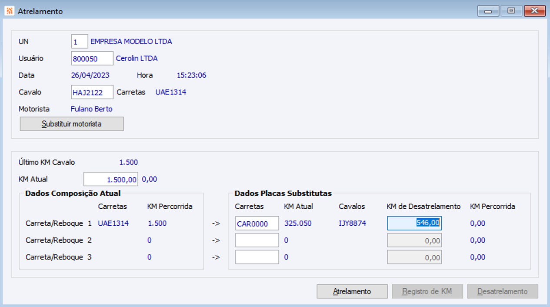550x307 pixels.
Task: Focus the UN input field
Action: [x=80, y=42]
